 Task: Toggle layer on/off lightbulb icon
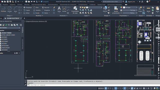click(x=80, y=7)
